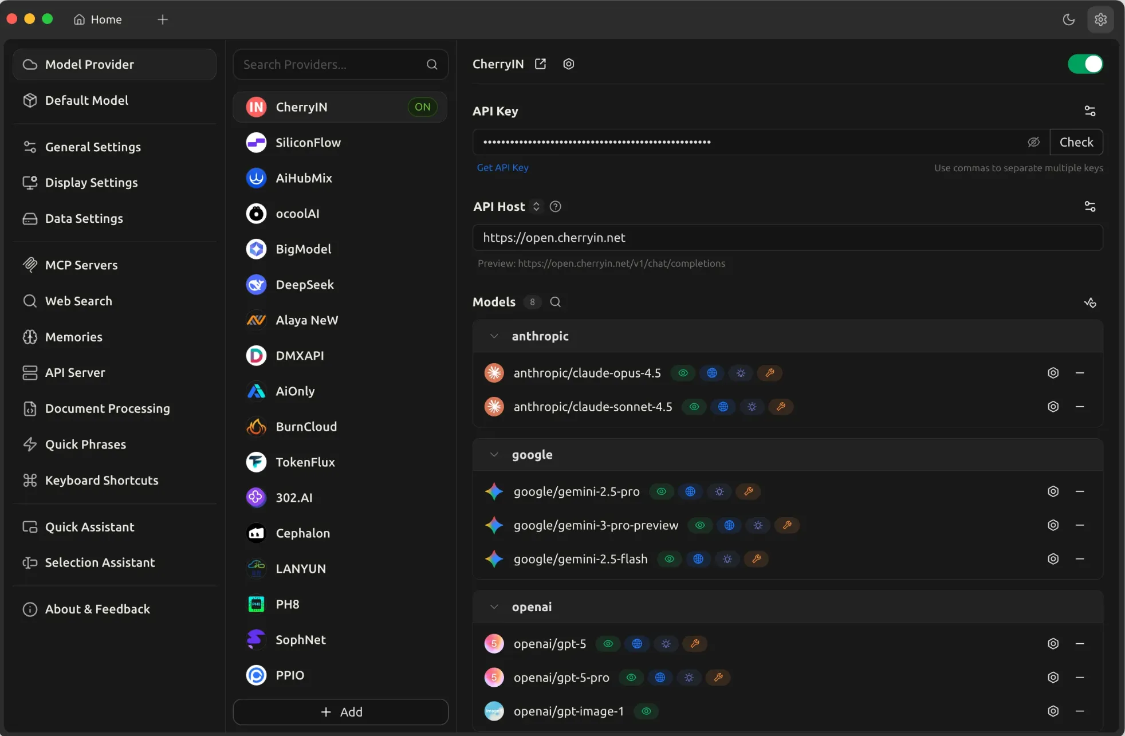The width and height of the screenshot is (1125, 736).
Task: Remove anthropic/claude-sonnet-4.5 model
Action: 1080,407
